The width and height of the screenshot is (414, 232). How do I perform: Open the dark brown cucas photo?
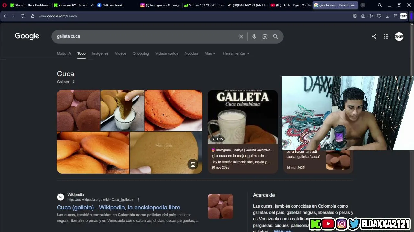78,111
